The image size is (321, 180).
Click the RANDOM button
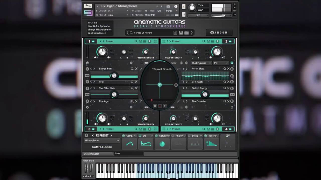219,33
